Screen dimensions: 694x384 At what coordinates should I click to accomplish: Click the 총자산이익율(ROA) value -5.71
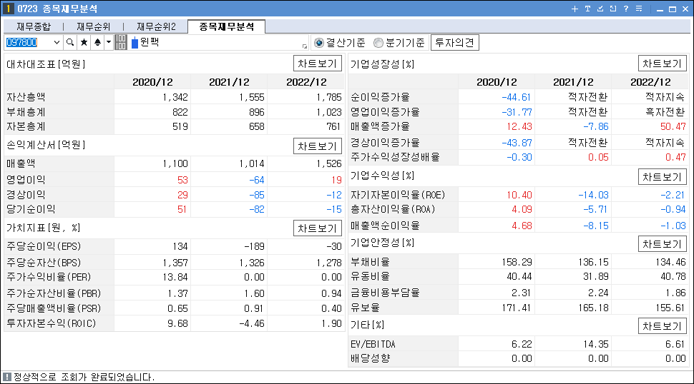click(595, 209)
